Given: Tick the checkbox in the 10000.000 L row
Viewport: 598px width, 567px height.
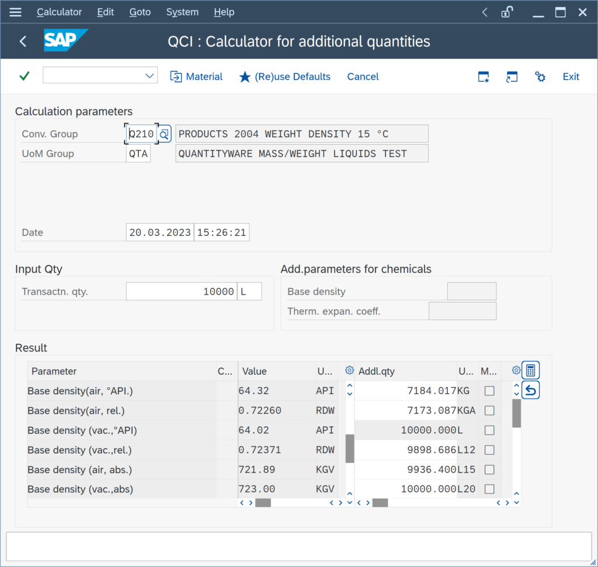Looking at the screenshot, I should pos(489,430).
